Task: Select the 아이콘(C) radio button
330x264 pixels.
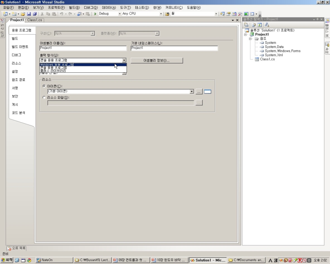Action: click(x=44, y=86)
